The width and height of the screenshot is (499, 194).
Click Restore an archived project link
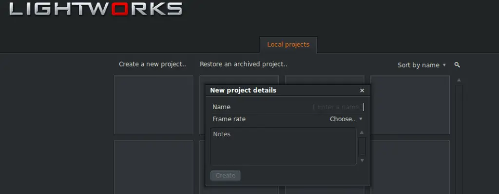click(243, 64)
